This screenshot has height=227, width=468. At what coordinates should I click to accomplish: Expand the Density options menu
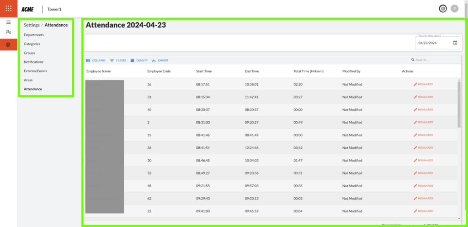tap(139, 60)
